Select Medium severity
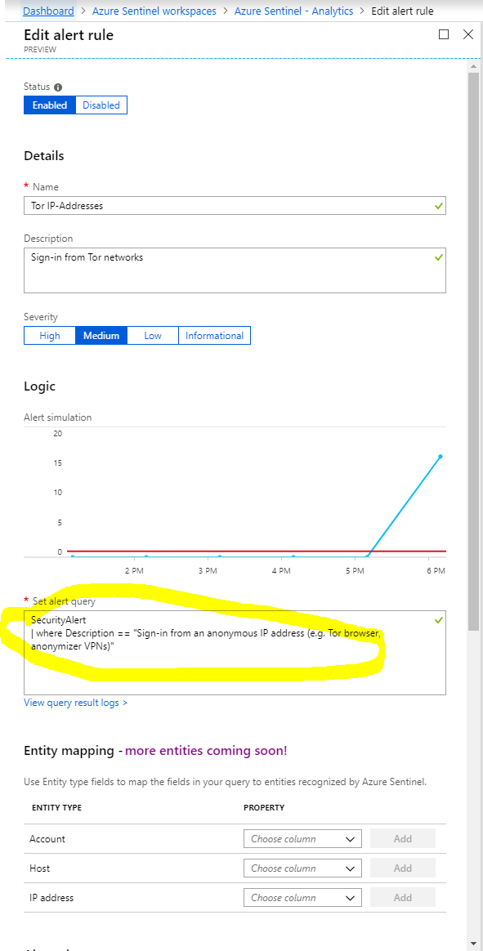 pos(101,336)
